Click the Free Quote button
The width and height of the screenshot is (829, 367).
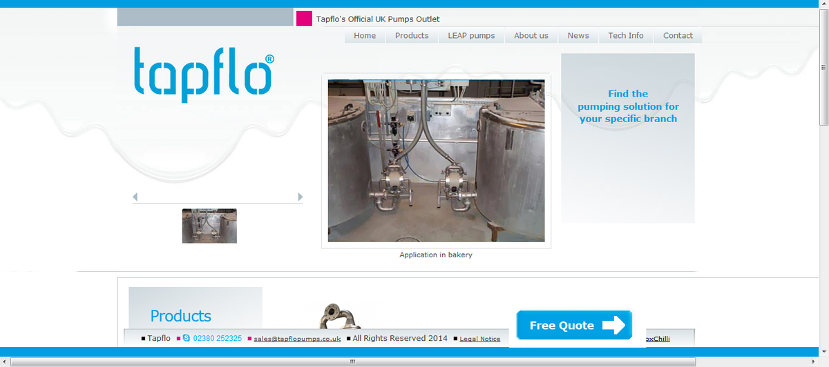tap(574, 325)
